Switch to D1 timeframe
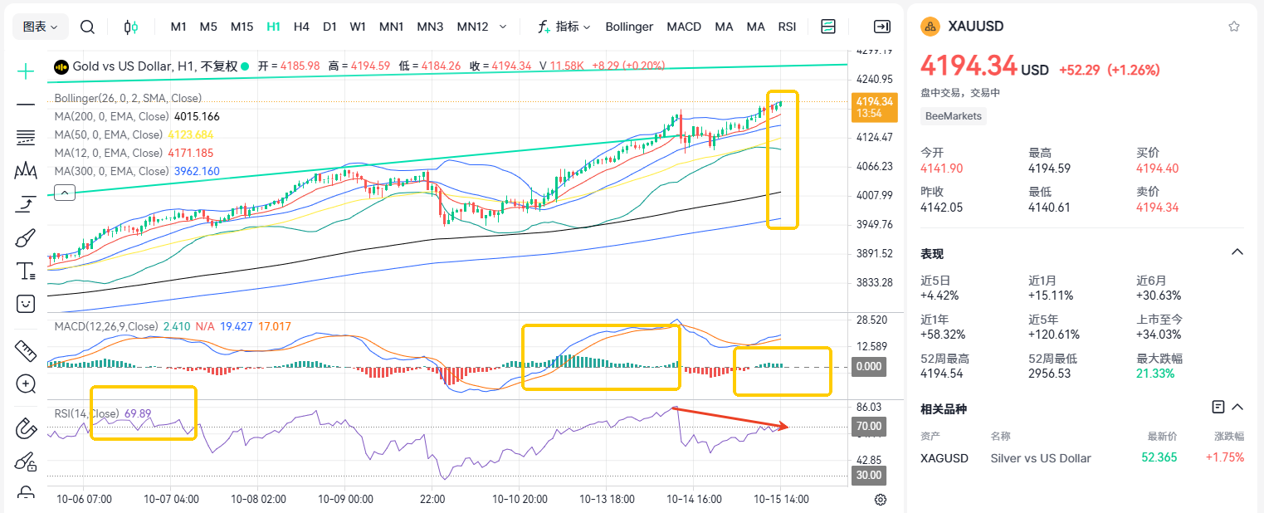Image resolution: width=1264 pixels, height=513 pixels. point(329,27)
